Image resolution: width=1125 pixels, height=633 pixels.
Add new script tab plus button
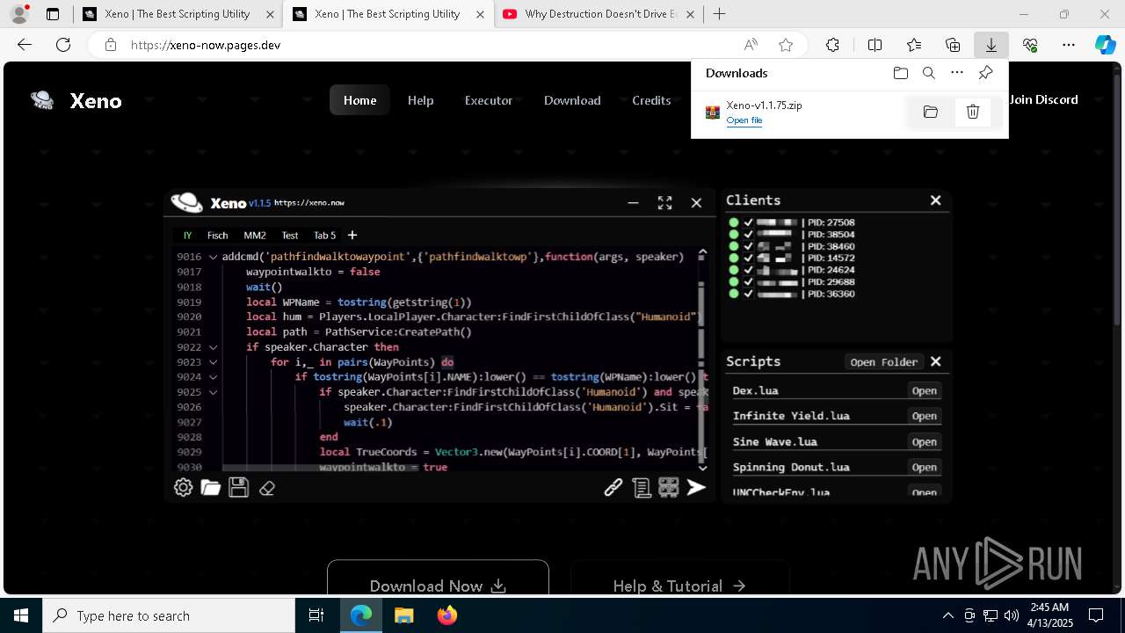point(352,235)
